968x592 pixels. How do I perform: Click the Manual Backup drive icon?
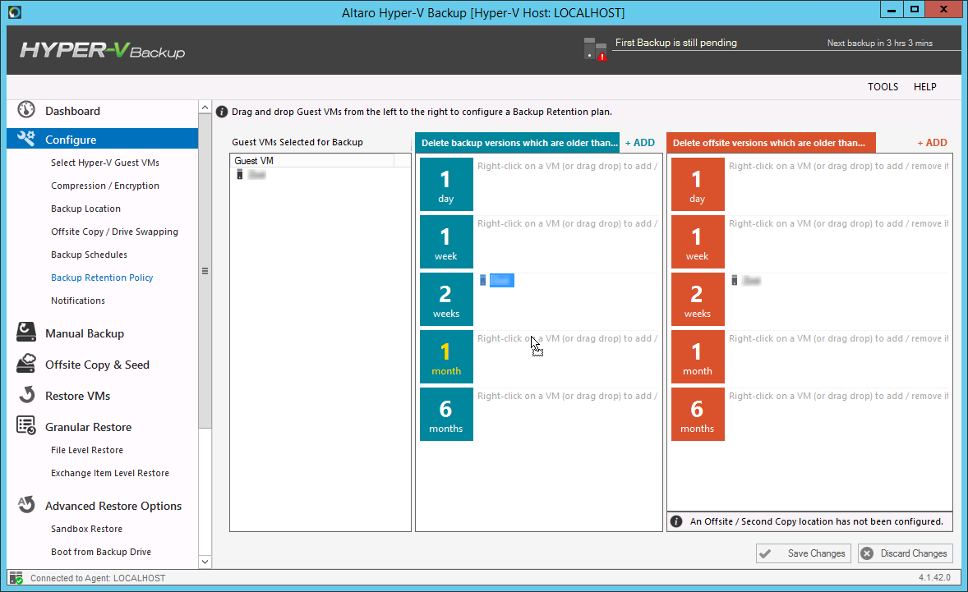click(x=26, y=332)
